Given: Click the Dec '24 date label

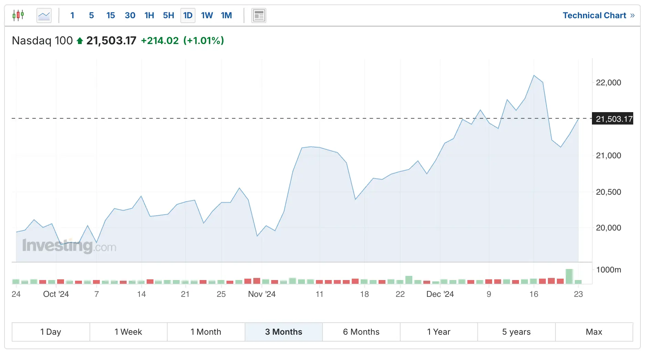Looking at the screenshot, I should (x=440, y=294).
